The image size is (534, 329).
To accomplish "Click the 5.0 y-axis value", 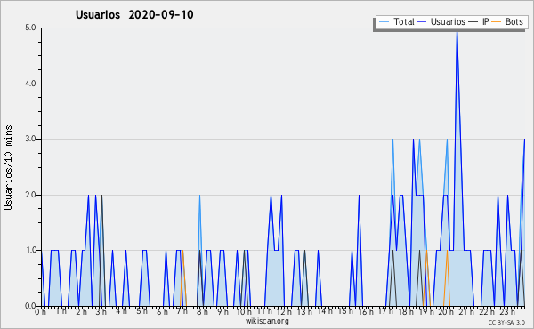I will [30, 28].
